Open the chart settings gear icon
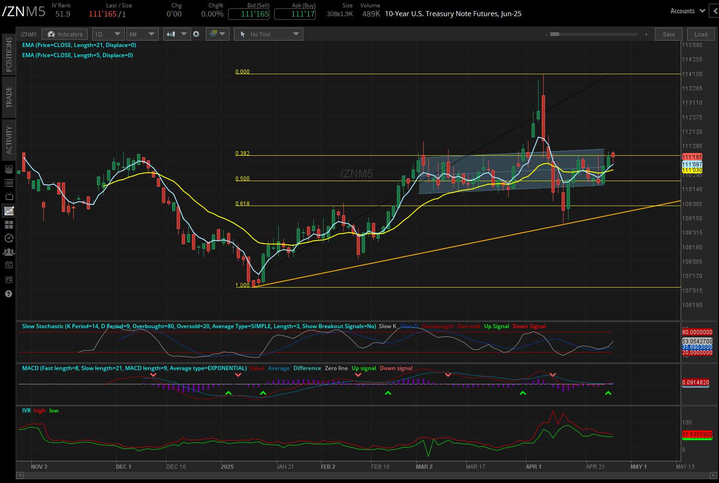 tap(196, 34)
